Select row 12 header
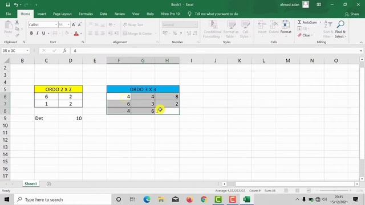365x205 pixels. click(x=5, y=140)
